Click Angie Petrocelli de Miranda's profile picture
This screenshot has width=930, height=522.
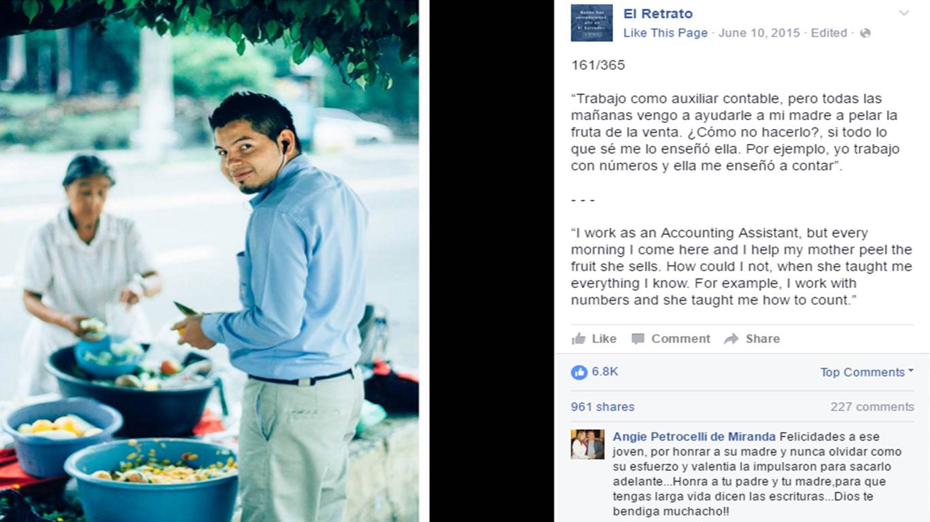pos(587,445)
